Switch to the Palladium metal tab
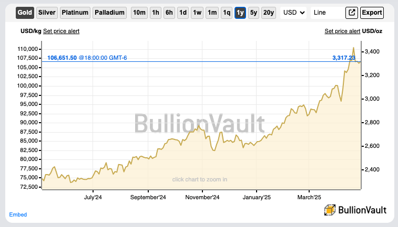Viewport: 398px width, 227px height. point(109,13)
